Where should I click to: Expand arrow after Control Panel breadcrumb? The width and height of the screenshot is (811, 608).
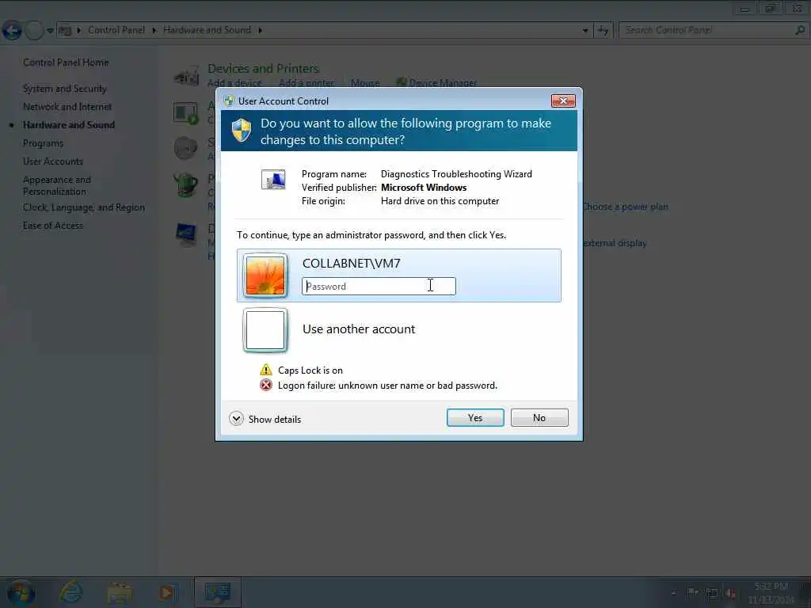pos(154,31)
